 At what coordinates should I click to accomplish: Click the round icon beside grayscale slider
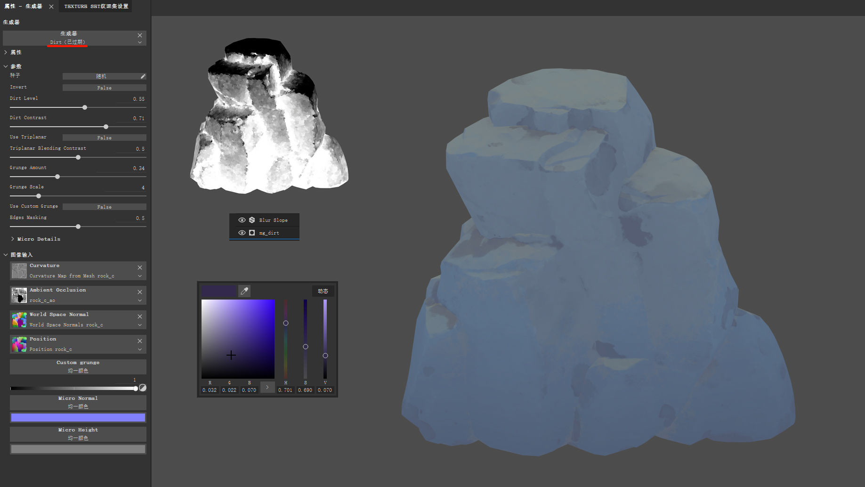(x=143, y=388)
